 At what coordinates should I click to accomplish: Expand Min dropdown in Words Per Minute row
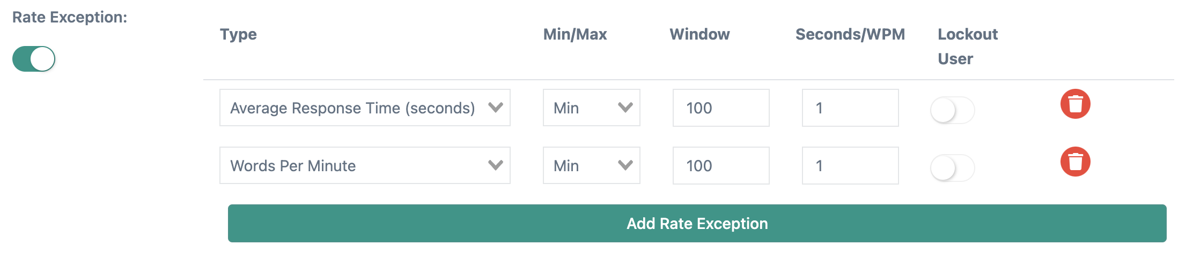coord(591,166)
